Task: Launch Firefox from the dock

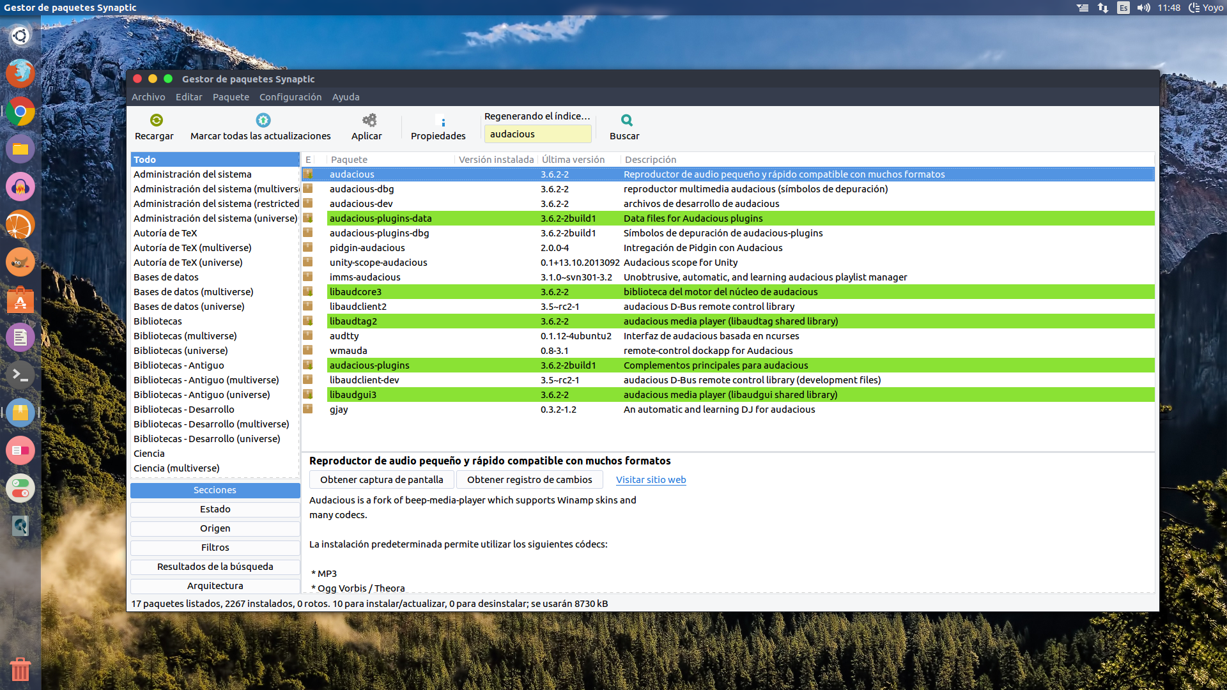Action: pos(20,73)
